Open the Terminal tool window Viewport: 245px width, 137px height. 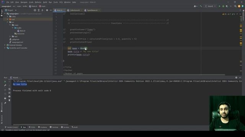[54, 127]
